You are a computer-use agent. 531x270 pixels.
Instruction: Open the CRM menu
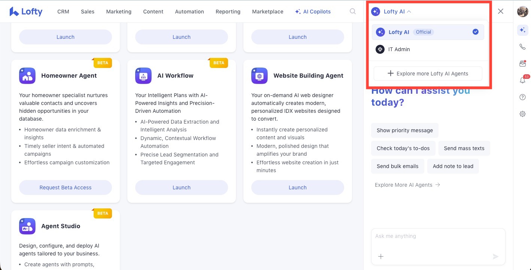tap(63, 12)
